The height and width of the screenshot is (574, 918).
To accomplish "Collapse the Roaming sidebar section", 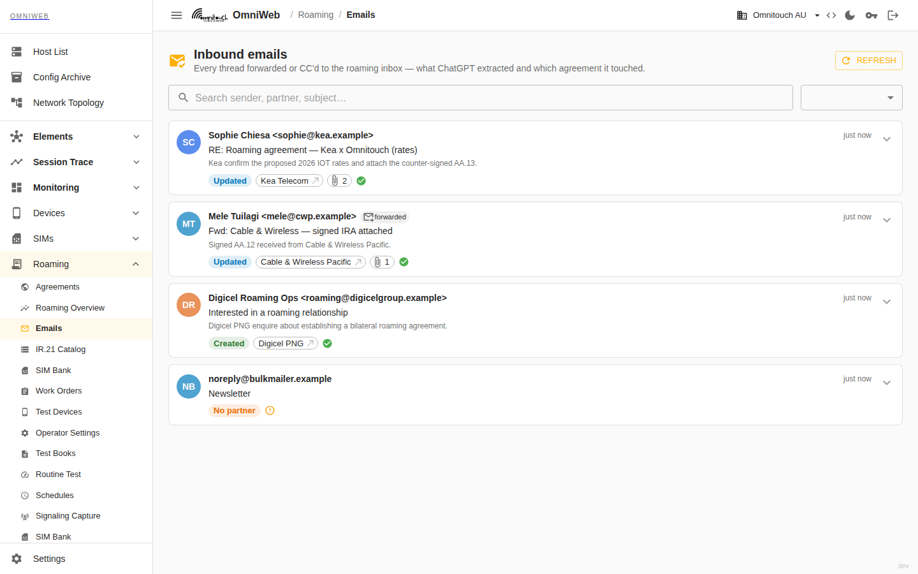I will [x=76, y=264].
